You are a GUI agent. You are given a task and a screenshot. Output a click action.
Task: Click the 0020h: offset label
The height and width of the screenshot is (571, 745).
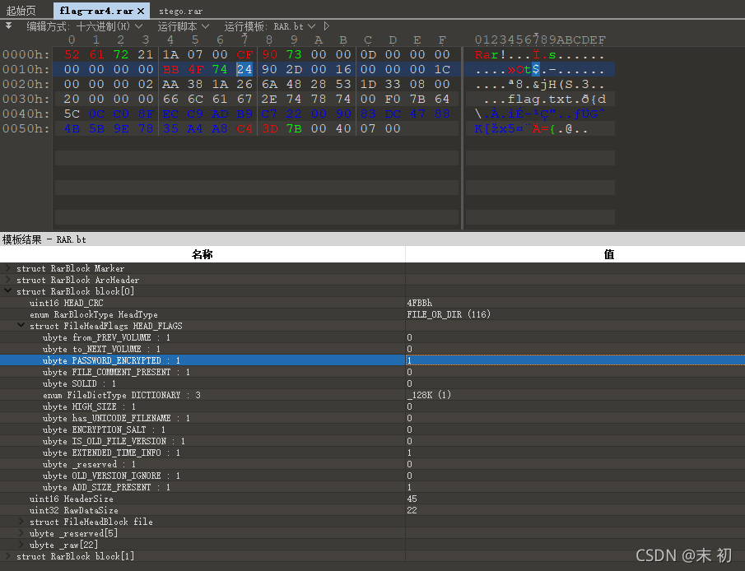[26, 84]
